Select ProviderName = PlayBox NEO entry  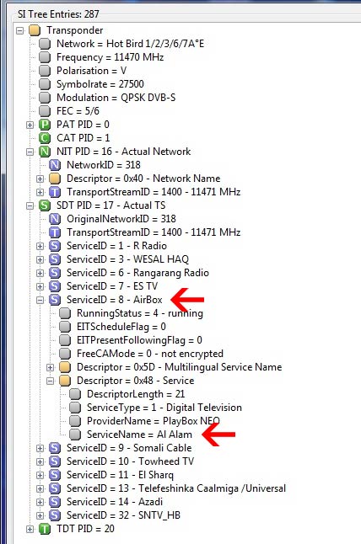154,421
